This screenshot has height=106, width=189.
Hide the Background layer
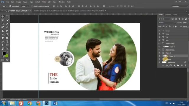(x=159, y=62)
